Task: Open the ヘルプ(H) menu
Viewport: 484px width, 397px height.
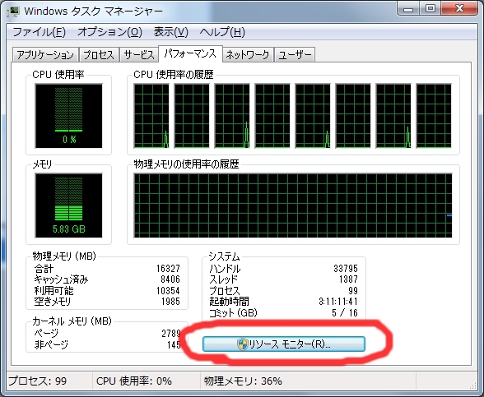Action: pos(222,32)
